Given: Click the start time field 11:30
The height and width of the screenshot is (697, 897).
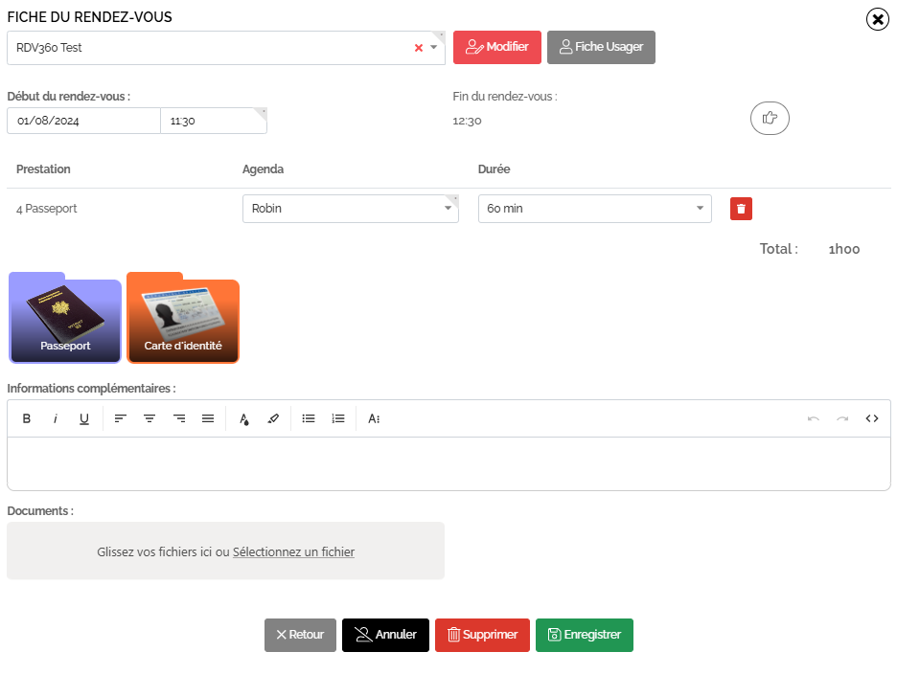Looking at the screenshot, I should (x=214, y=121).
